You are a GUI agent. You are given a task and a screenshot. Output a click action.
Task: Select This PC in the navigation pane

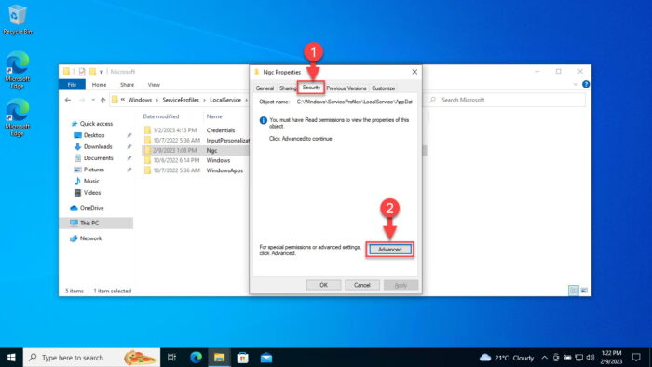[x=96, y=223]
